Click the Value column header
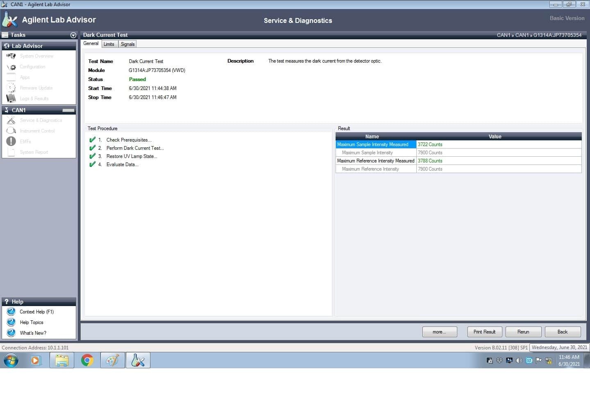This screenshot has height=419, width=590. point(495,137)
